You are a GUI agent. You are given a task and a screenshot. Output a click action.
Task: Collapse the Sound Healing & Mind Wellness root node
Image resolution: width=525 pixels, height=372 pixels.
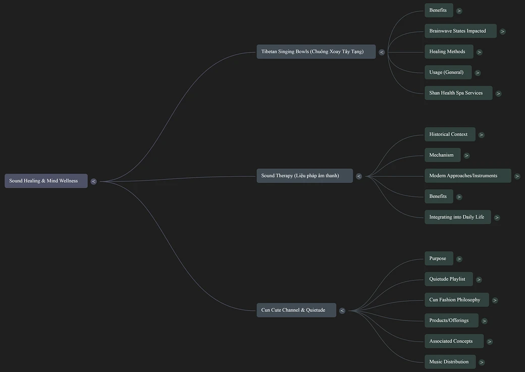[94, 182]
